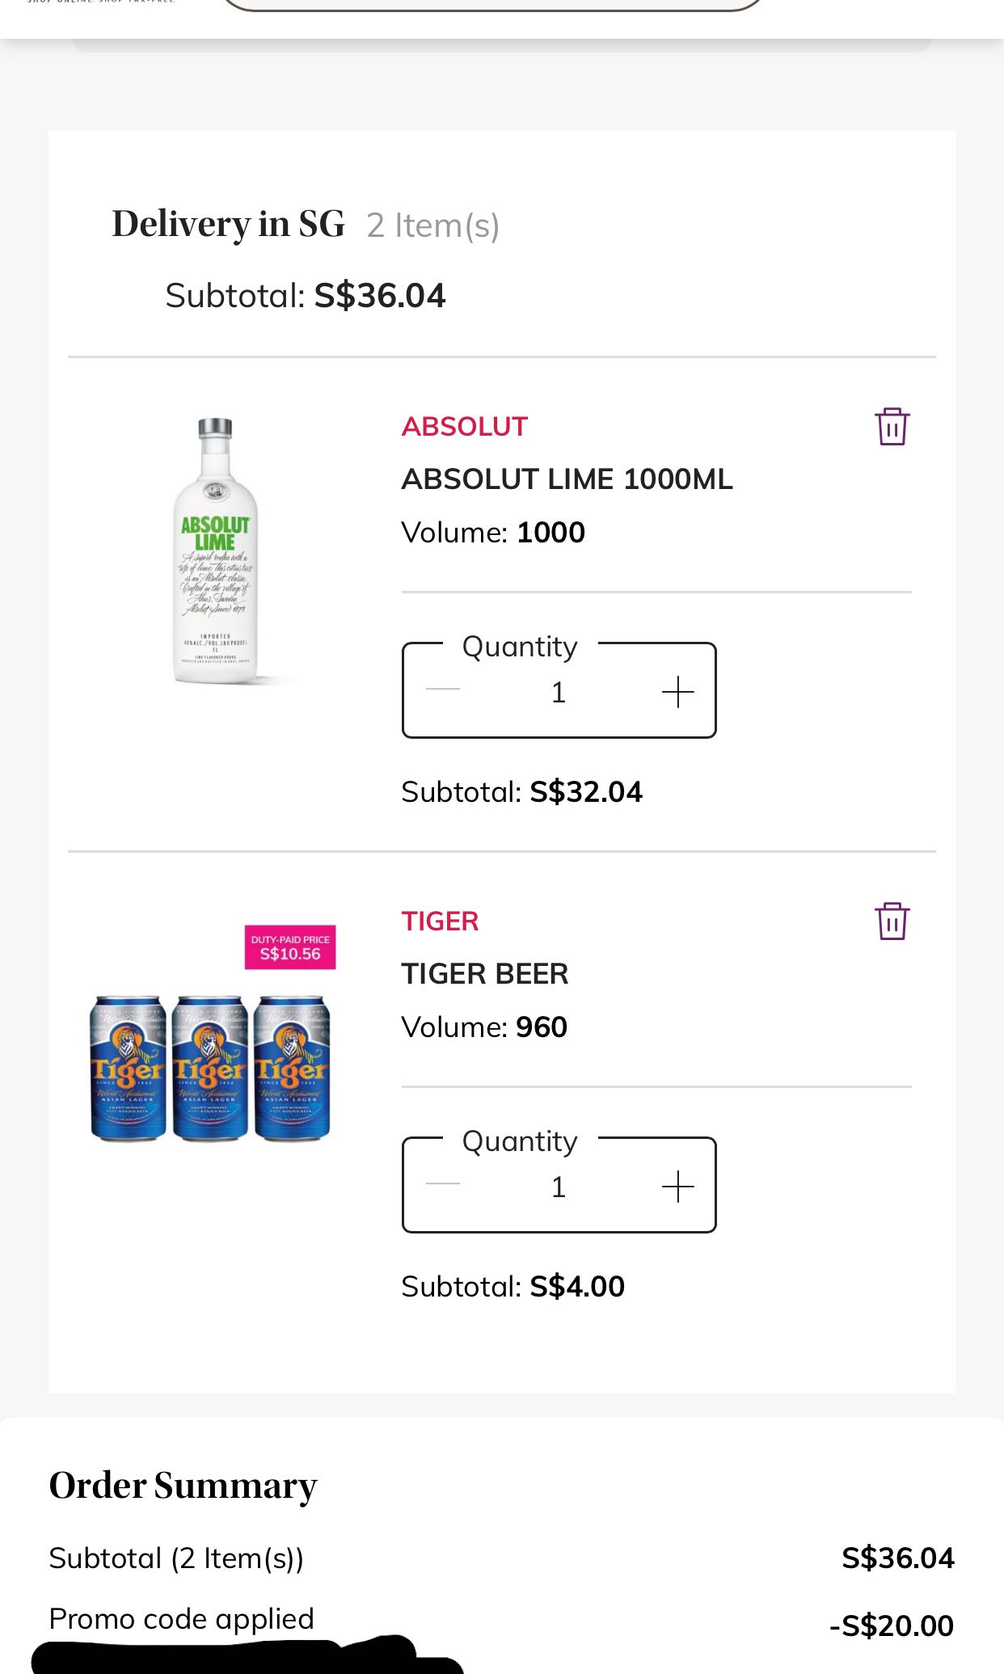Open the TIGER brand link
1004x1674 pixels.
[x=439, y=920]
